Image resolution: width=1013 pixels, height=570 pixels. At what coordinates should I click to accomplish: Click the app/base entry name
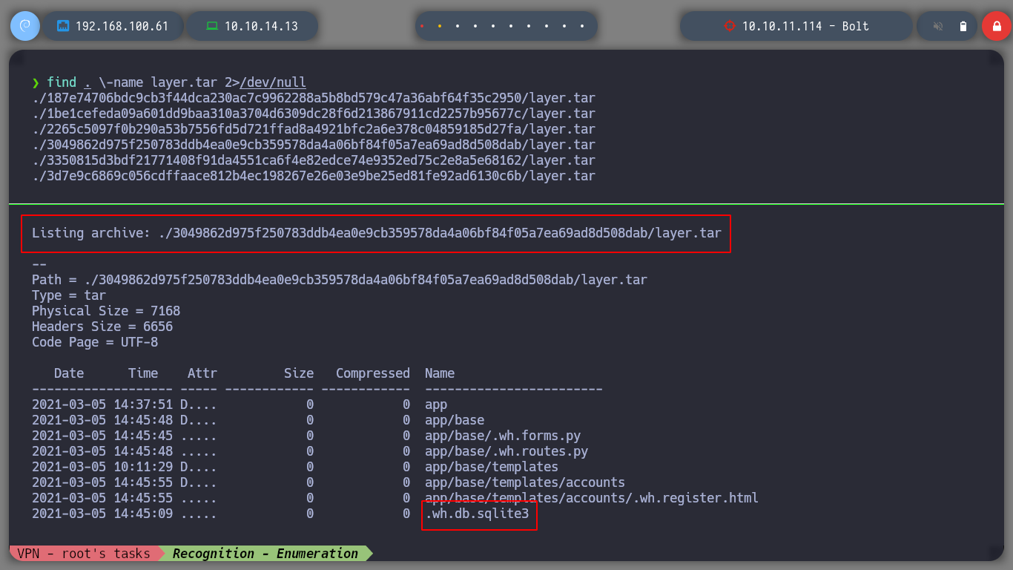(455, 420)
